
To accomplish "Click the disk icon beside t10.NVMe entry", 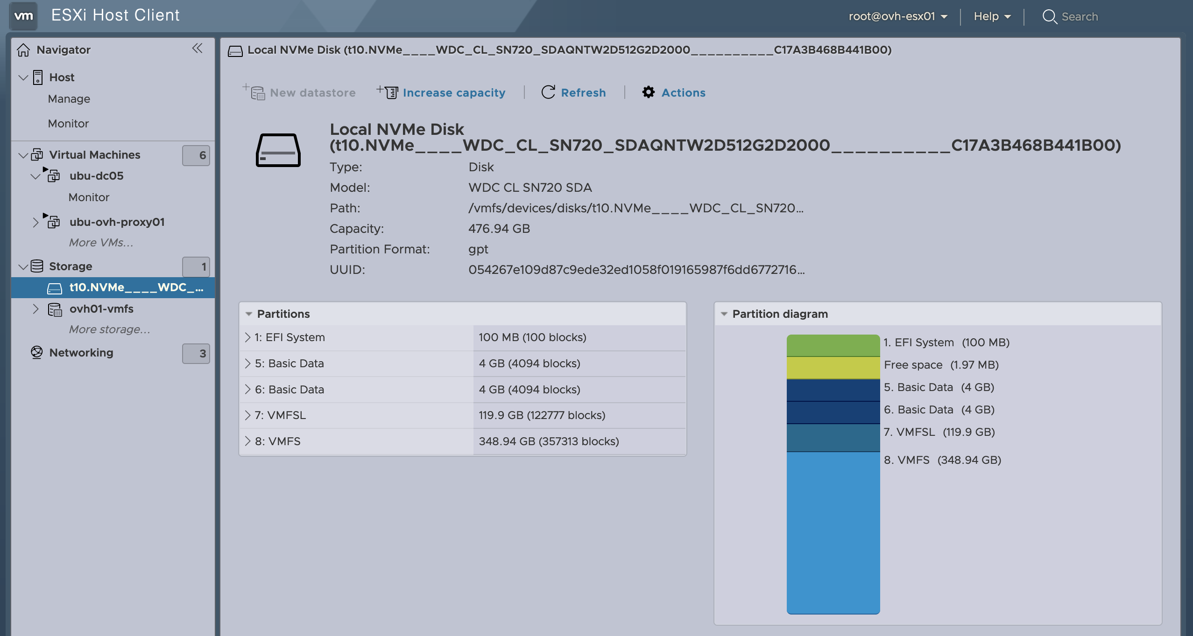I will 55,288.
